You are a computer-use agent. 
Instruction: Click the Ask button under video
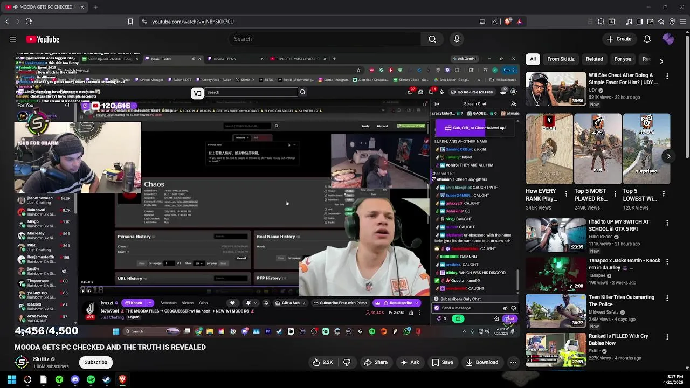(x=409, y=362)
